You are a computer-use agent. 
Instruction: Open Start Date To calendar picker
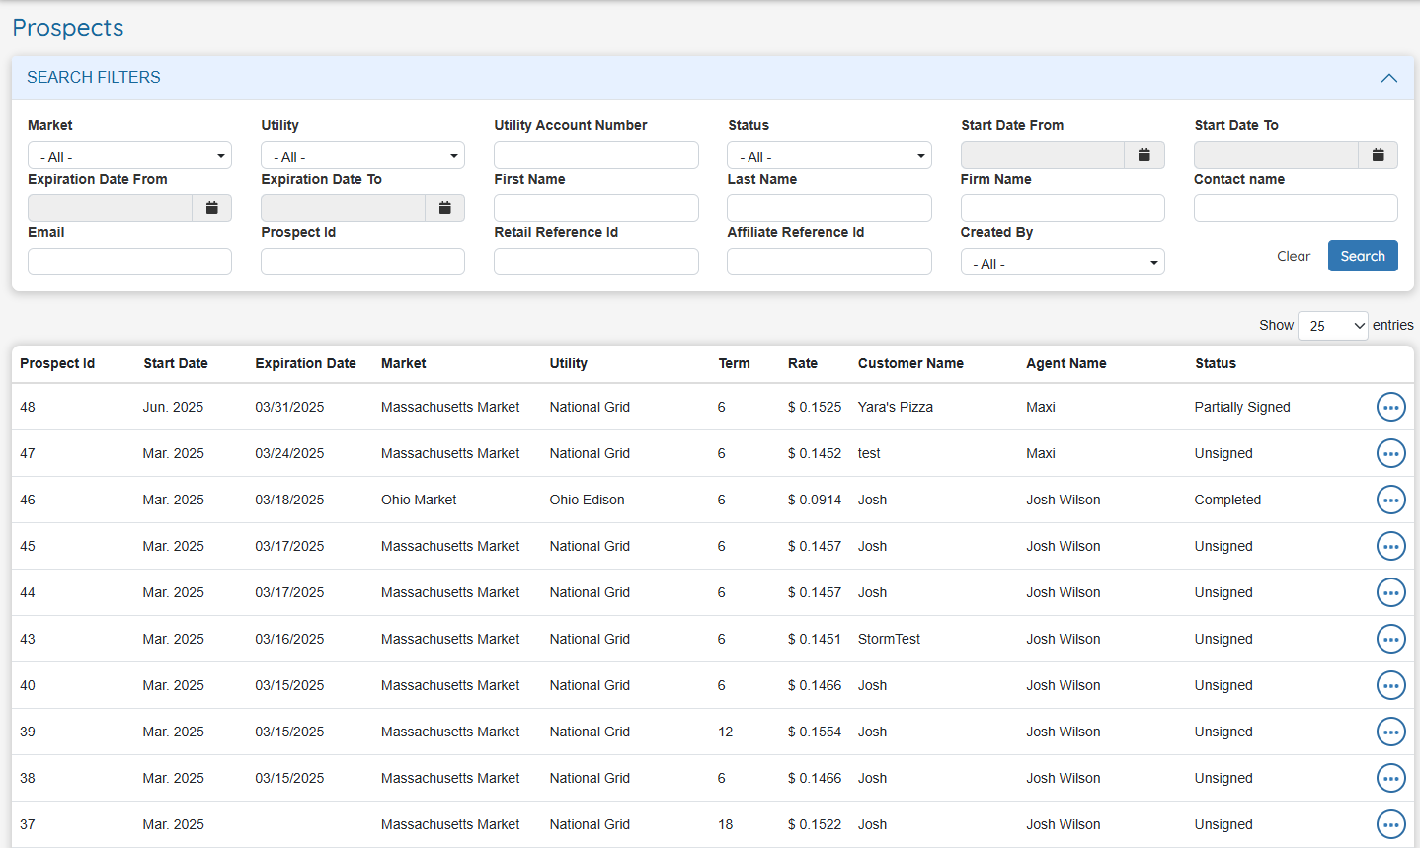coord(1378,155)
